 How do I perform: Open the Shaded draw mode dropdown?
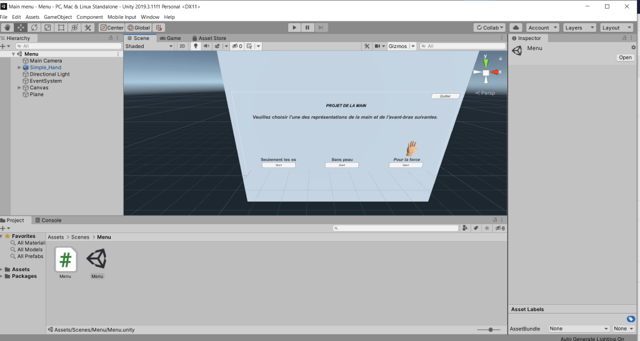[149, 46]
